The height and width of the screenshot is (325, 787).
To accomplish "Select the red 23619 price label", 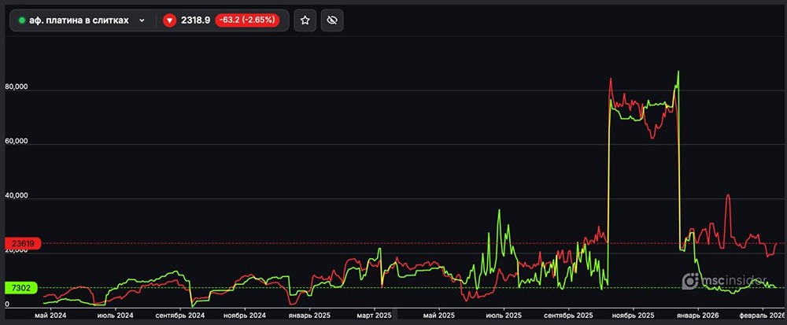I will (21, 244).
